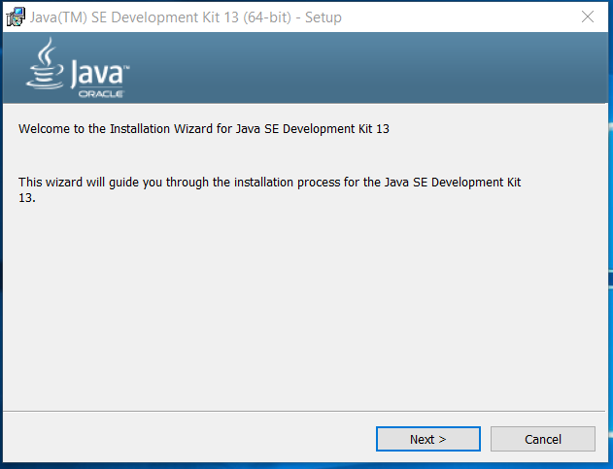Click the Welcome to the Installation Wizard heading
This screenshot has width=613, height=469.
[x=204, y=128]
